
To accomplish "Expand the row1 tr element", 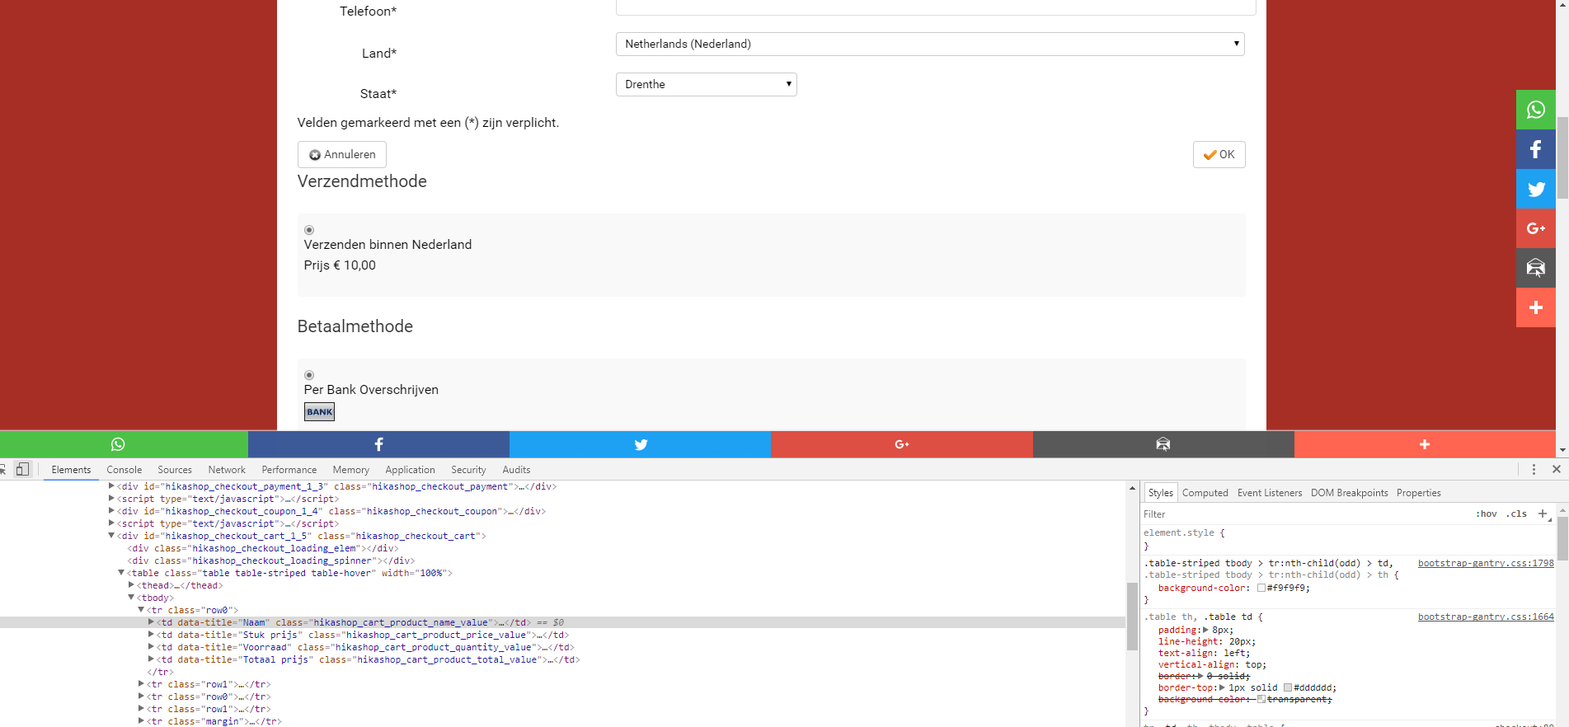I will pos(142,684).
